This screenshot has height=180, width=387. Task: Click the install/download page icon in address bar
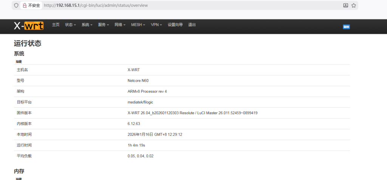pos(345,5)
